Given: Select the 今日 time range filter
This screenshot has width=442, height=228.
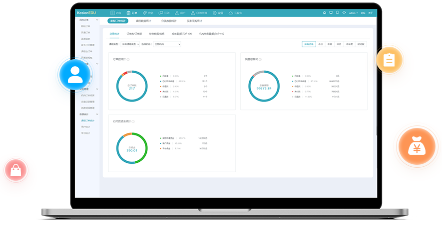Looking at the screenshot, I should (320, 44).
